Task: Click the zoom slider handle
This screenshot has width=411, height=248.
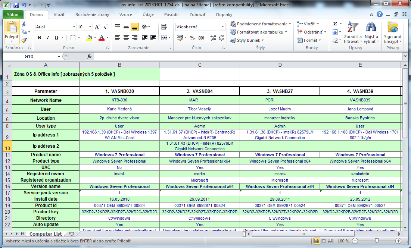Action: click(377, 241)
